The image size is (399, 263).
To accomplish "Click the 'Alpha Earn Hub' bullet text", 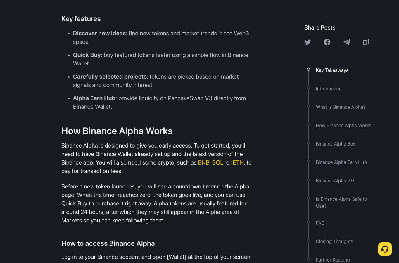I will [94, 98].
